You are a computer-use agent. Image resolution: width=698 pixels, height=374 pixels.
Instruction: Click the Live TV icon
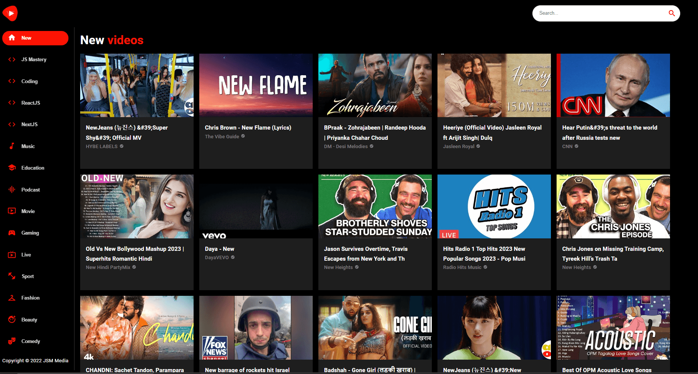pos(12,255)
